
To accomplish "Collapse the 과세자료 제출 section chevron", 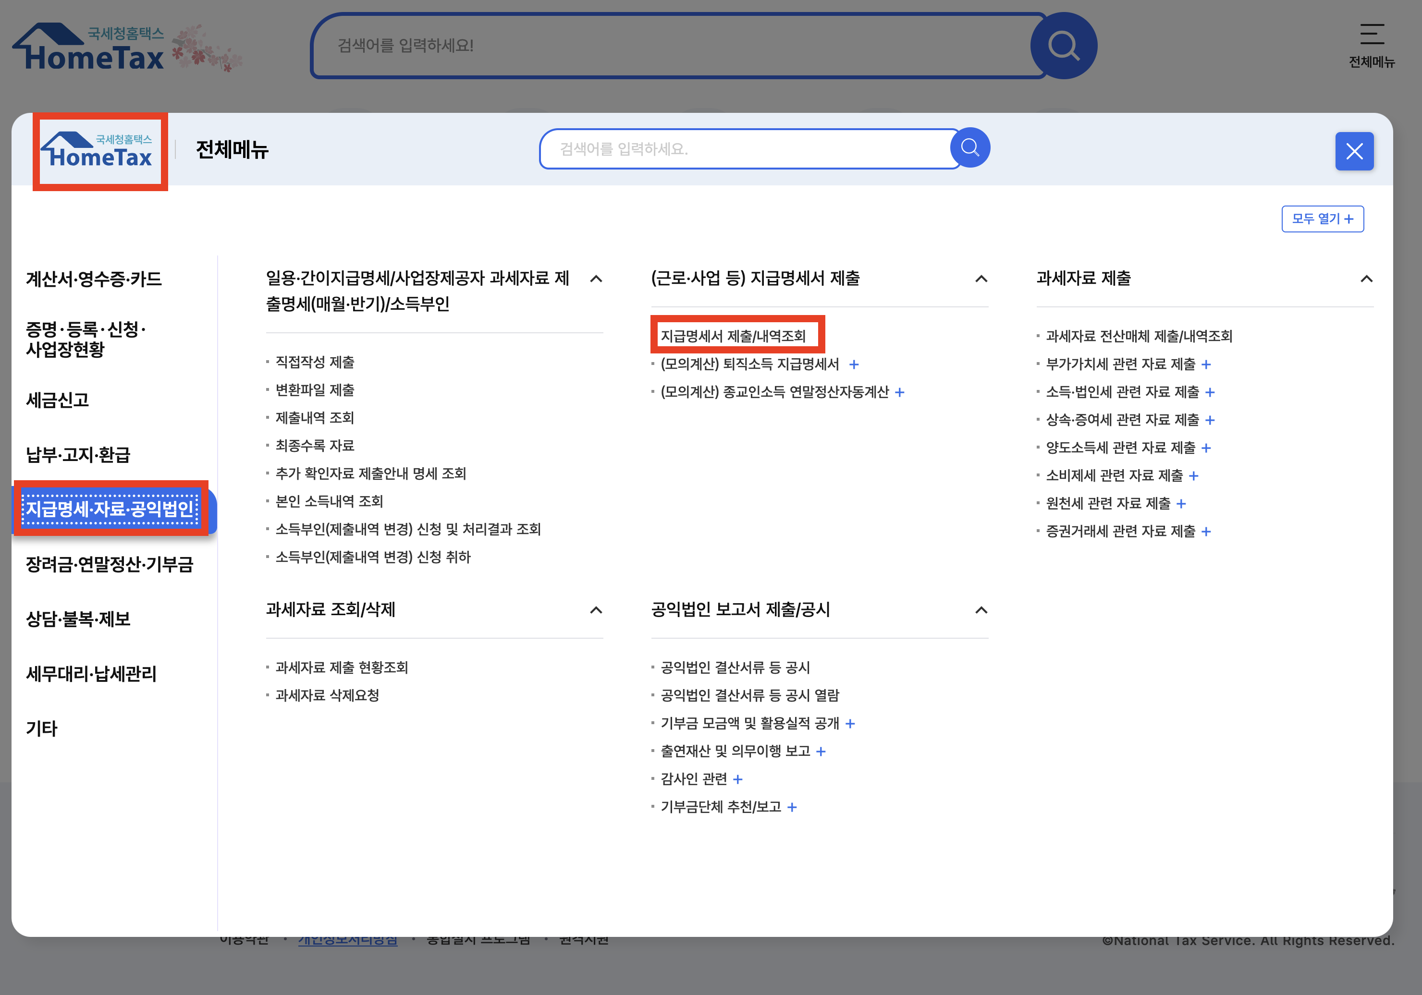I will tap(1366, 279).
